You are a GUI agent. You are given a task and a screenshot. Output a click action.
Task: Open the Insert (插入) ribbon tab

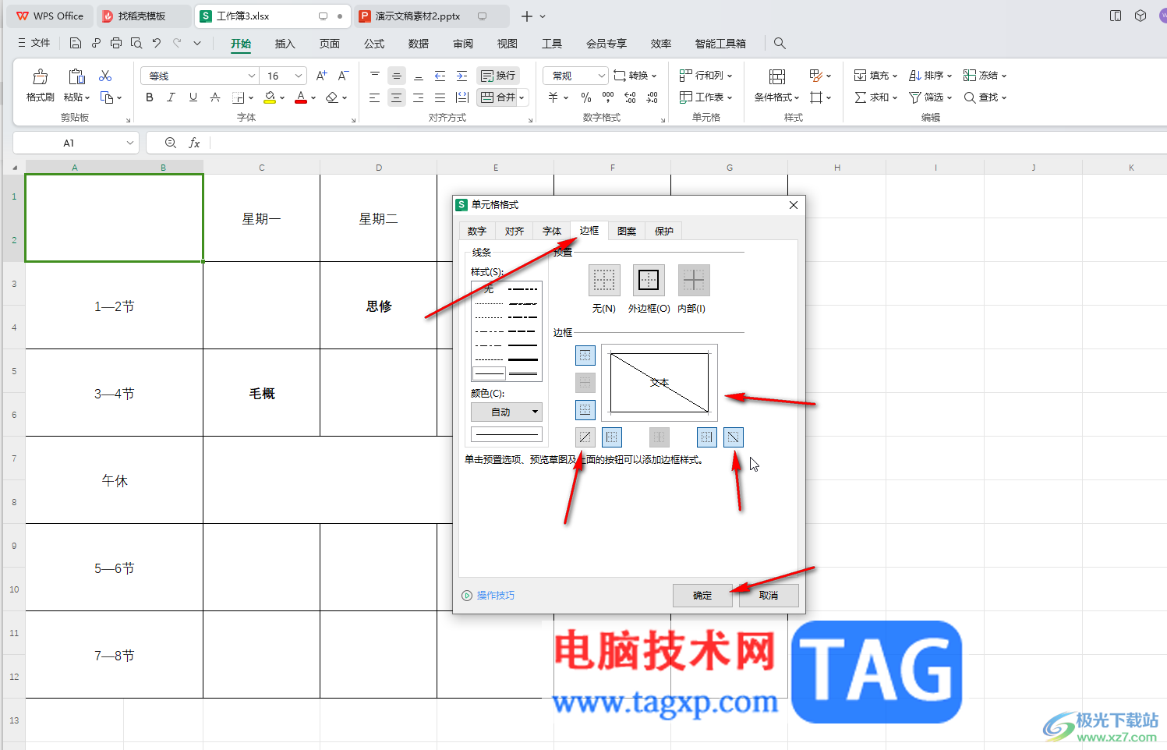tap(285, 44)
